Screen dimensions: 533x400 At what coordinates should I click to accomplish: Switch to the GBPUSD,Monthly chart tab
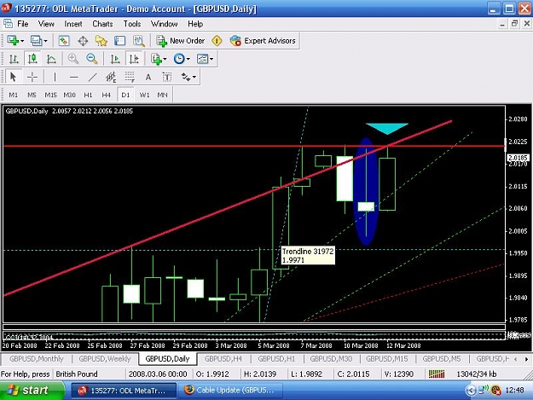(37, 358)
